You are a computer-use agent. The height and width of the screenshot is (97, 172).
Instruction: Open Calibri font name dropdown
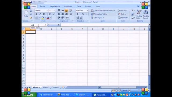[x=47, y=11]
